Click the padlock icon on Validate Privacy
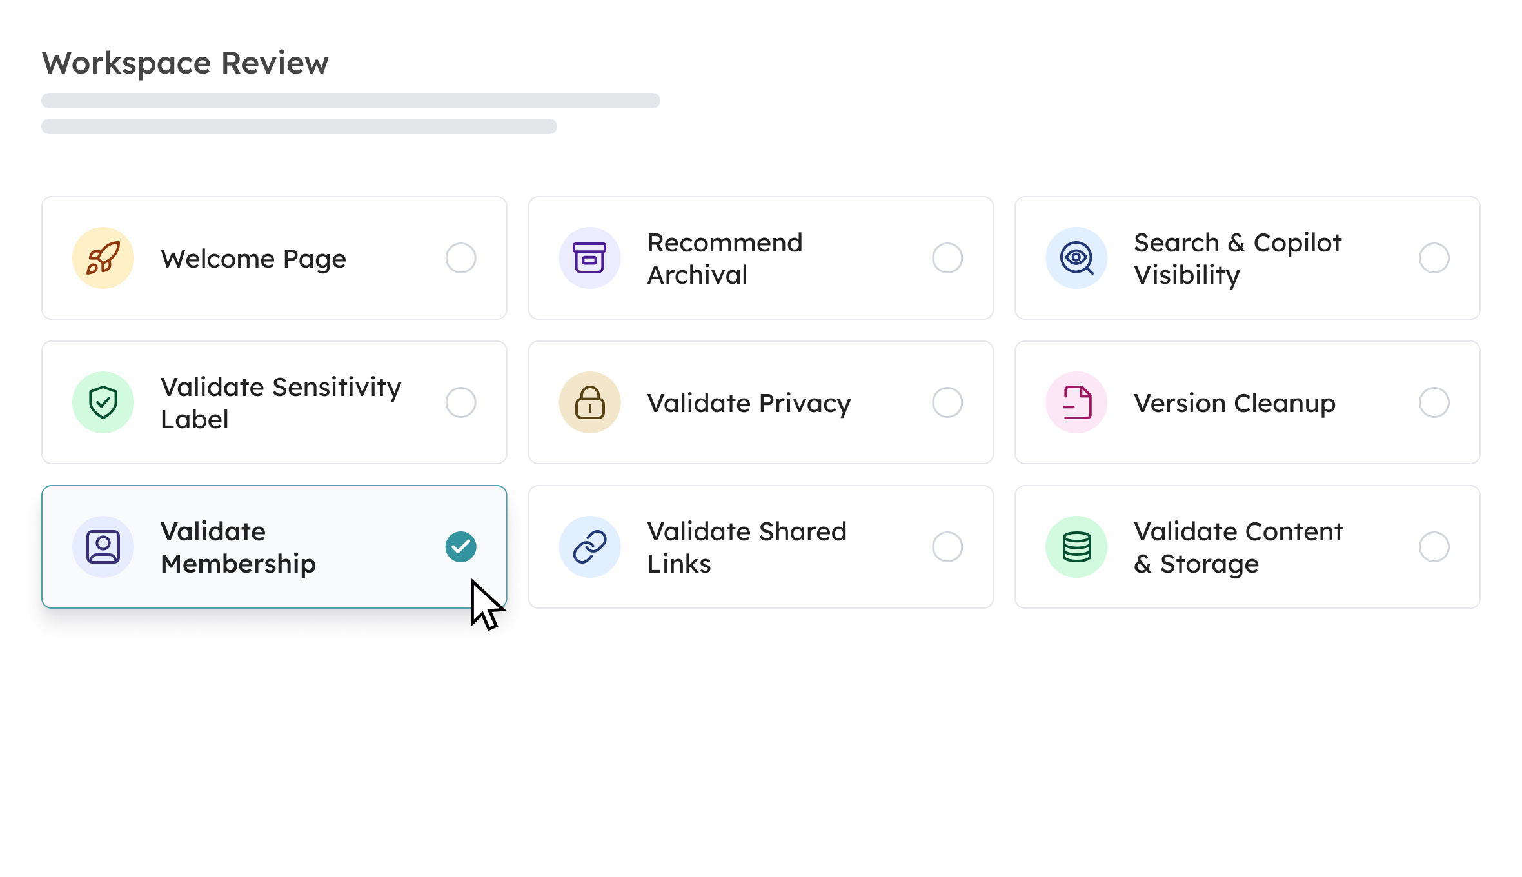 (x=589, y=402)
